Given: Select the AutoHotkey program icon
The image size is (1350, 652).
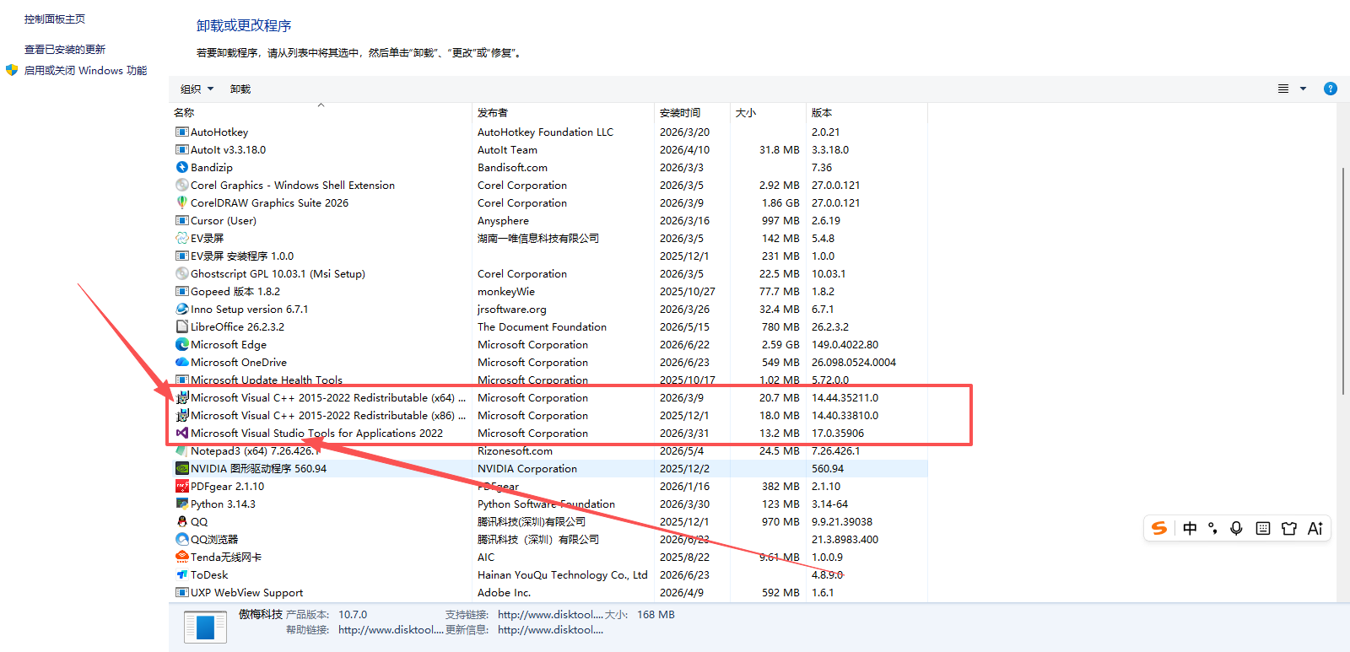Looking at the screenshot, I should [x=181, y=132].
